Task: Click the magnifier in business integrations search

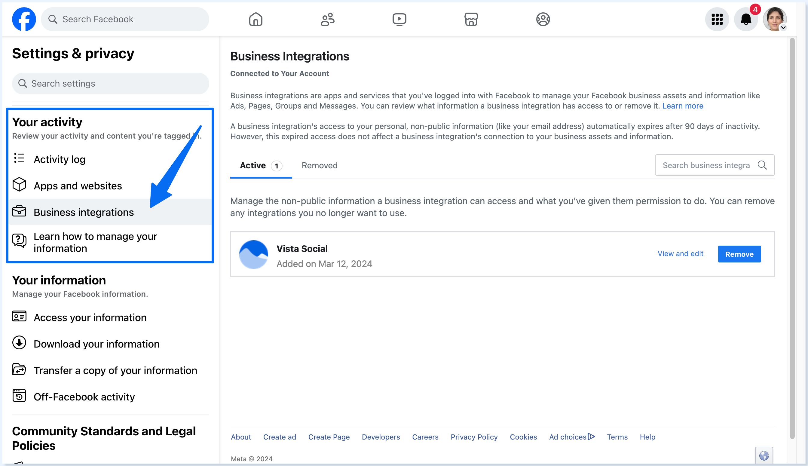Action: point(762,165)
